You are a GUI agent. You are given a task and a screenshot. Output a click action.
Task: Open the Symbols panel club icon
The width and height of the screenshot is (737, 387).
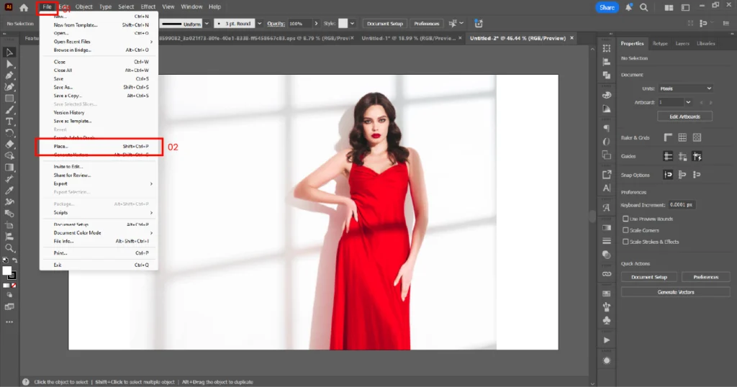pos(607,320)
